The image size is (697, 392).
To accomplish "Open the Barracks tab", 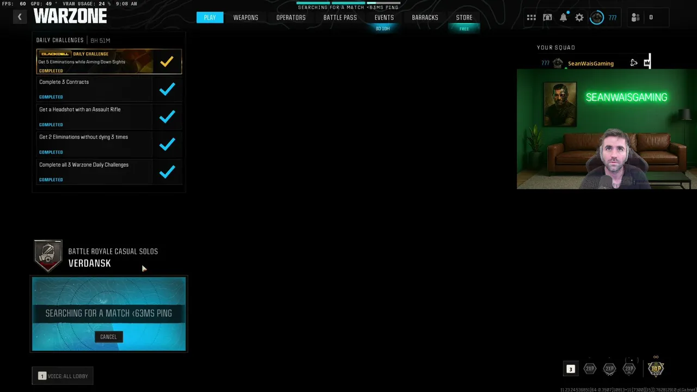I will click(x=425, y=17).
